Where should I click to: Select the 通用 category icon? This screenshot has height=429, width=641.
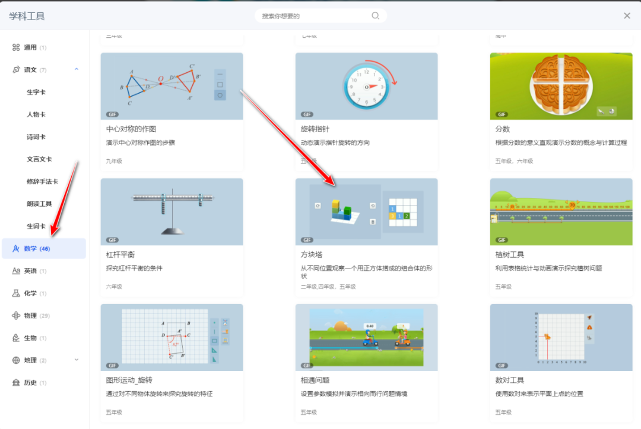point(15,47)
